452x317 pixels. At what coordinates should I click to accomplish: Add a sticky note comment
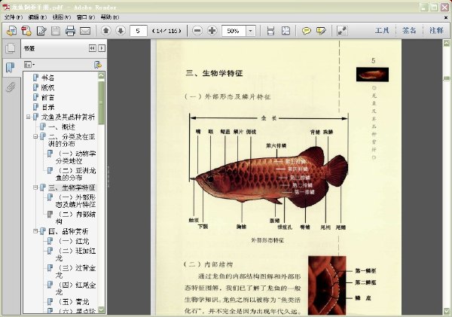click(x=306, y=31)
